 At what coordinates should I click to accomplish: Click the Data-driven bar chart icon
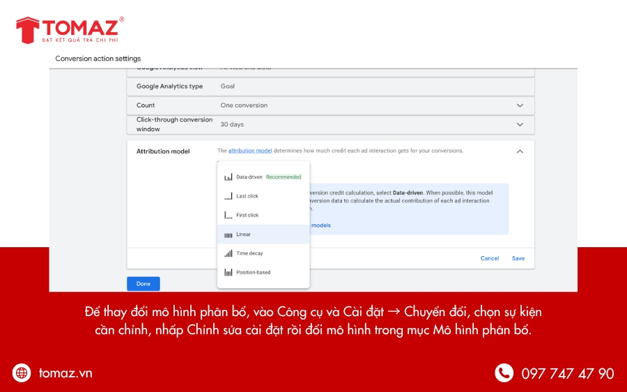(228, 178)
